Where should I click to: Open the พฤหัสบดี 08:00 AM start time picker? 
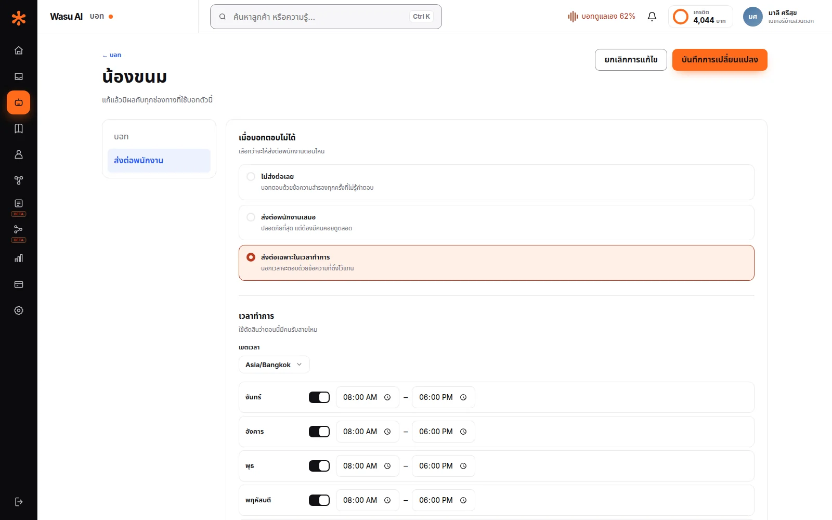pos(368,500)
